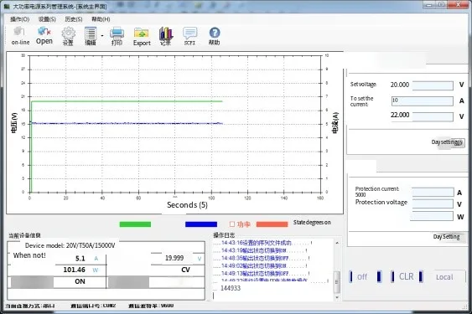Screen dimensions: 472x314
Task: Click the Export folder icon
Action: [x=142, y=33]
